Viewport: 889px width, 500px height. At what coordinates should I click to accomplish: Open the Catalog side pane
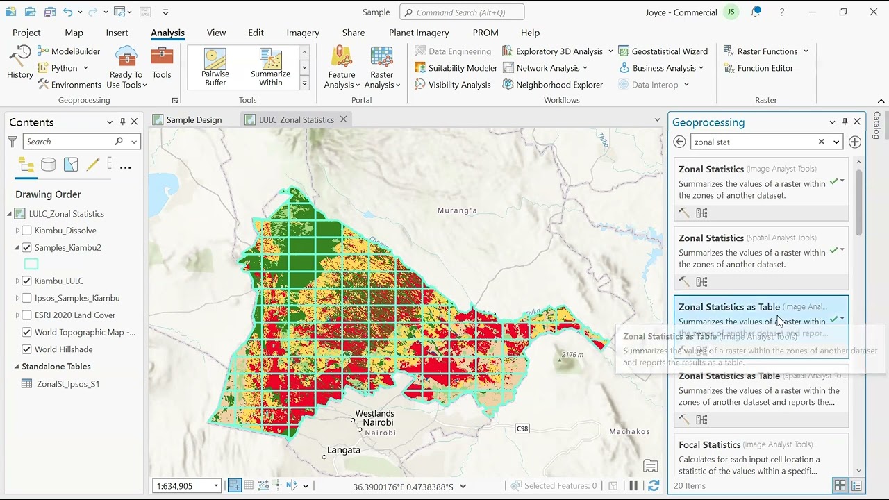click(877, 125)
